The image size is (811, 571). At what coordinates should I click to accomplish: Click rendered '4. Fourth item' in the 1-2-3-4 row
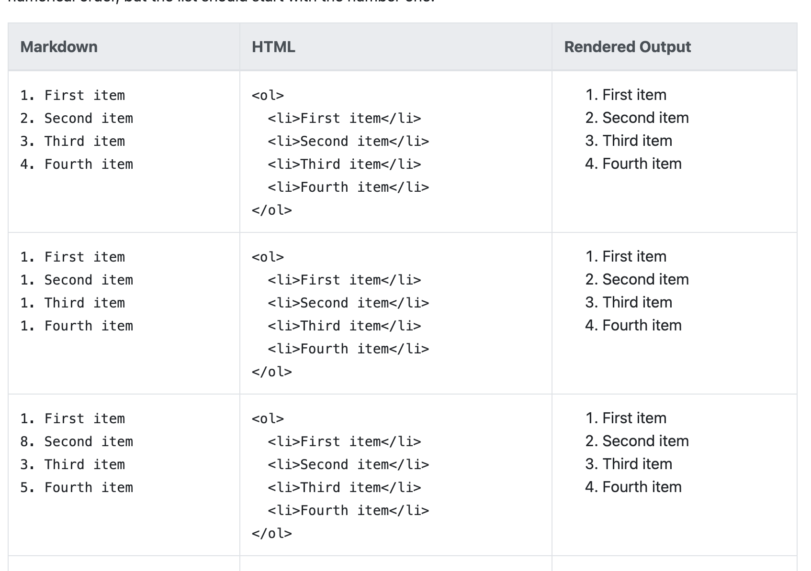tap(633, 164)
